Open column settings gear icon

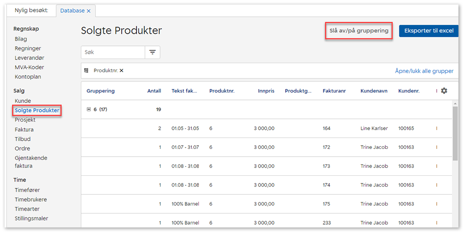[444, 91]
